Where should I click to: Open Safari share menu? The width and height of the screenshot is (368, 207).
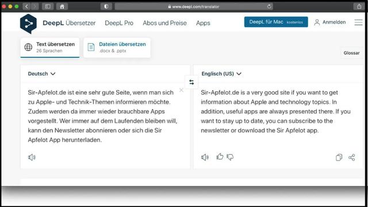pos(359,6)
